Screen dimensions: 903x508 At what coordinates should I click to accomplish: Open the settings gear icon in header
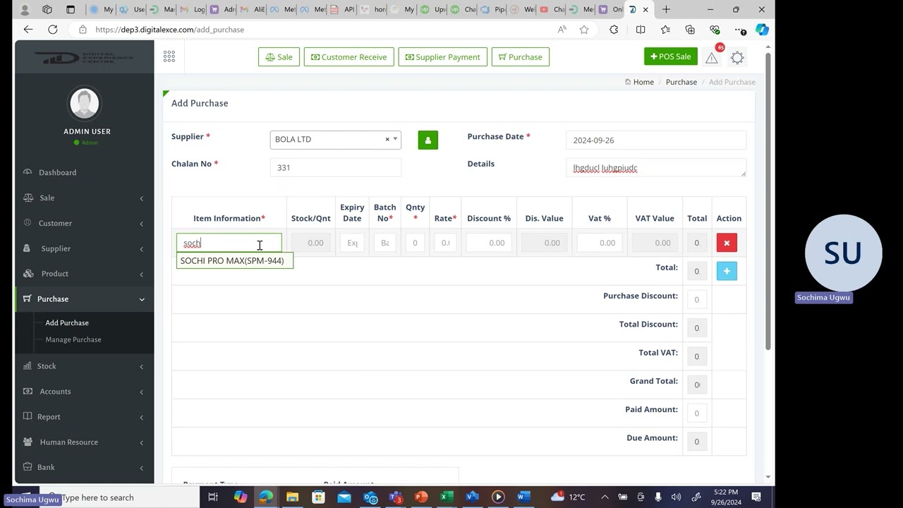[737, 58]
